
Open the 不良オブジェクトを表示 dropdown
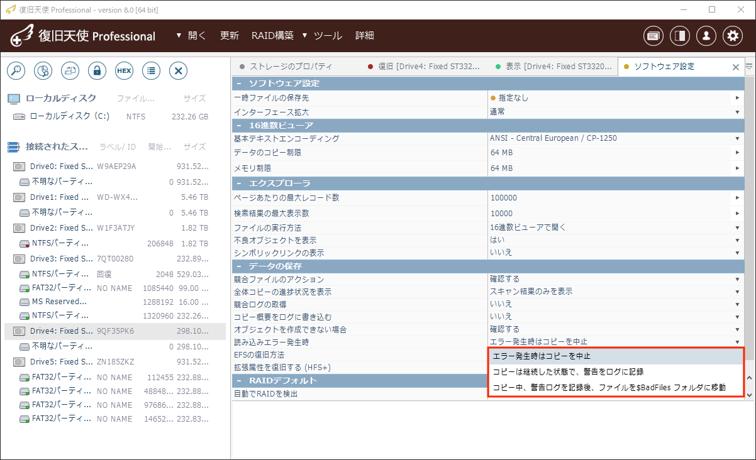[737, 240]
